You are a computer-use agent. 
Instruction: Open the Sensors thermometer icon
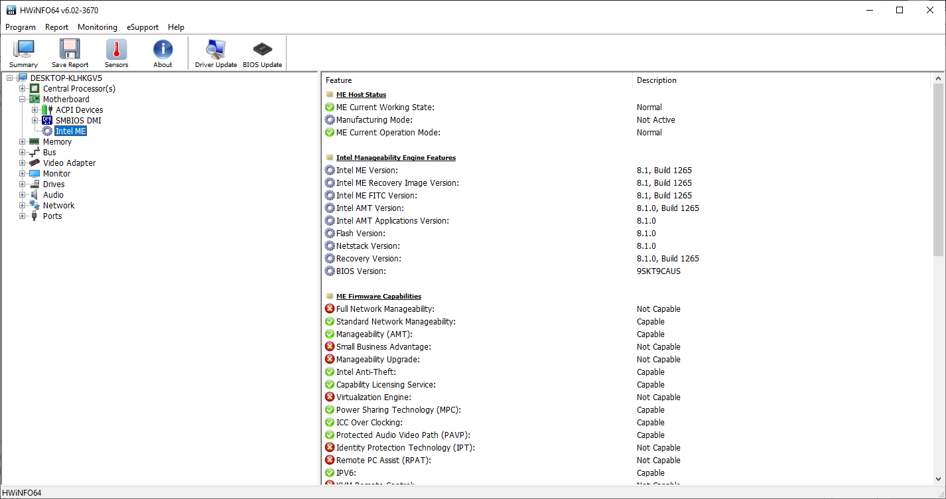coord(116,49)
